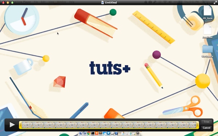Select the Workspace folder on desktop
This screenshot has width=218, height=136.
pos(207,51)
